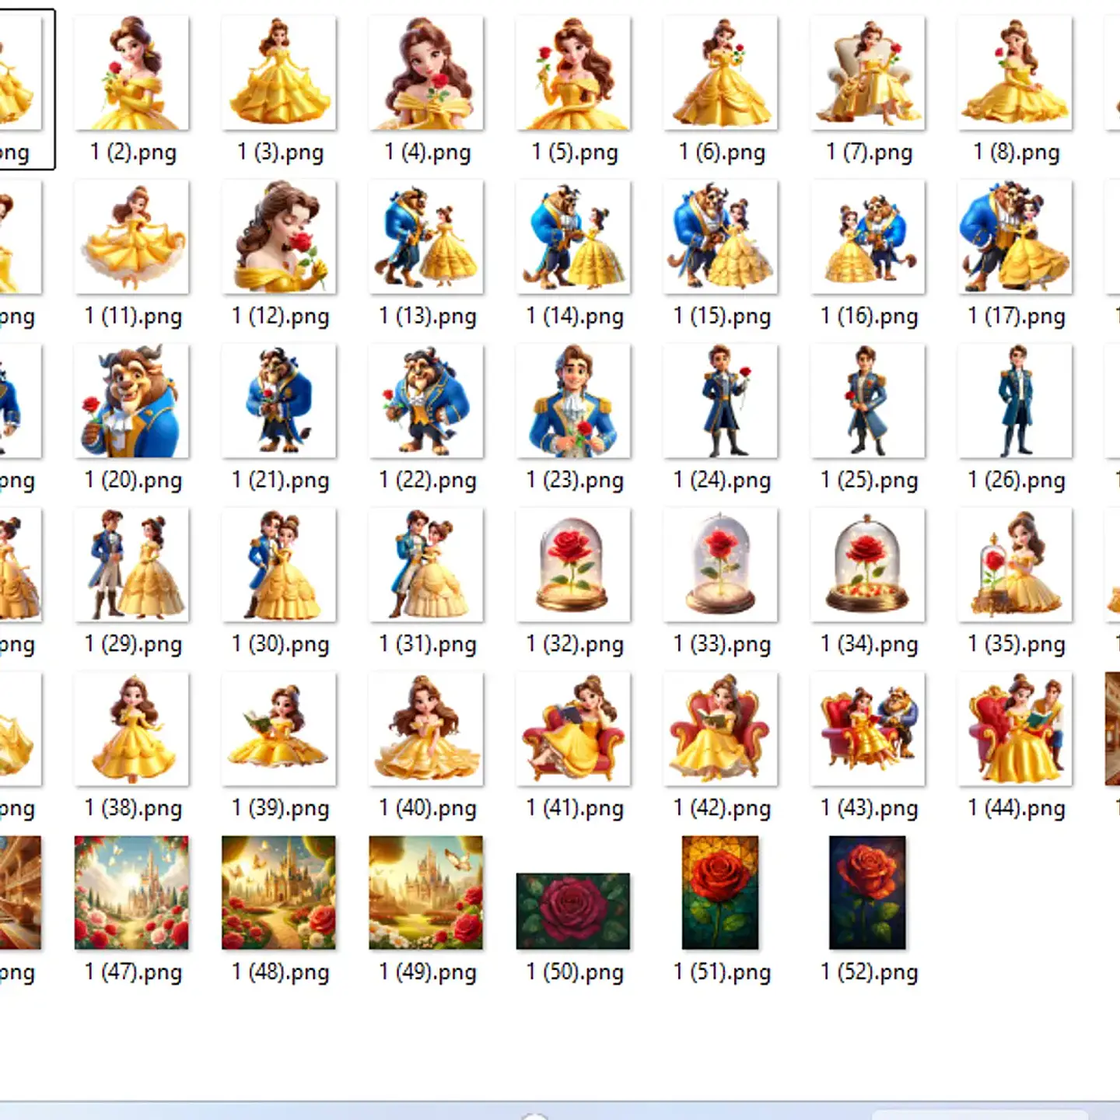
Task: Select the 1 (7).png Belle on armchair image
Action: click(868, 73)
